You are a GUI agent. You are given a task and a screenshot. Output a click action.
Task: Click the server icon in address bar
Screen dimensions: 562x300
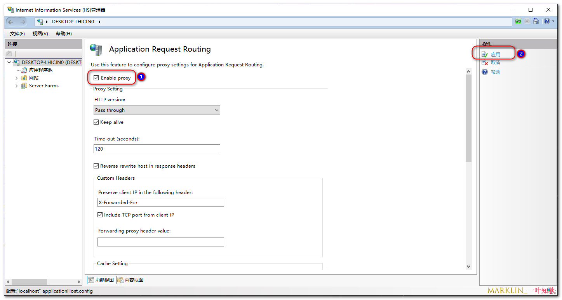(40, 22)
